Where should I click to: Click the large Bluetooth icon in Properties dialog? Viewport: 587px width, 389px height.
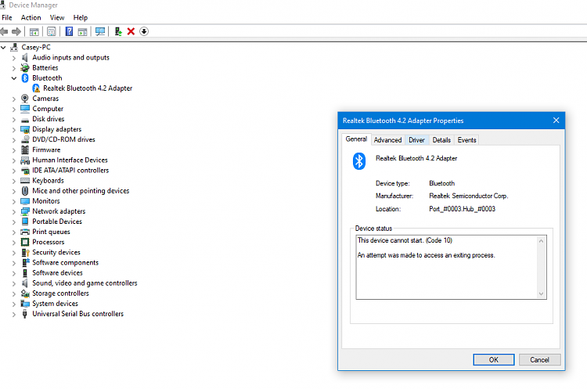359,161
